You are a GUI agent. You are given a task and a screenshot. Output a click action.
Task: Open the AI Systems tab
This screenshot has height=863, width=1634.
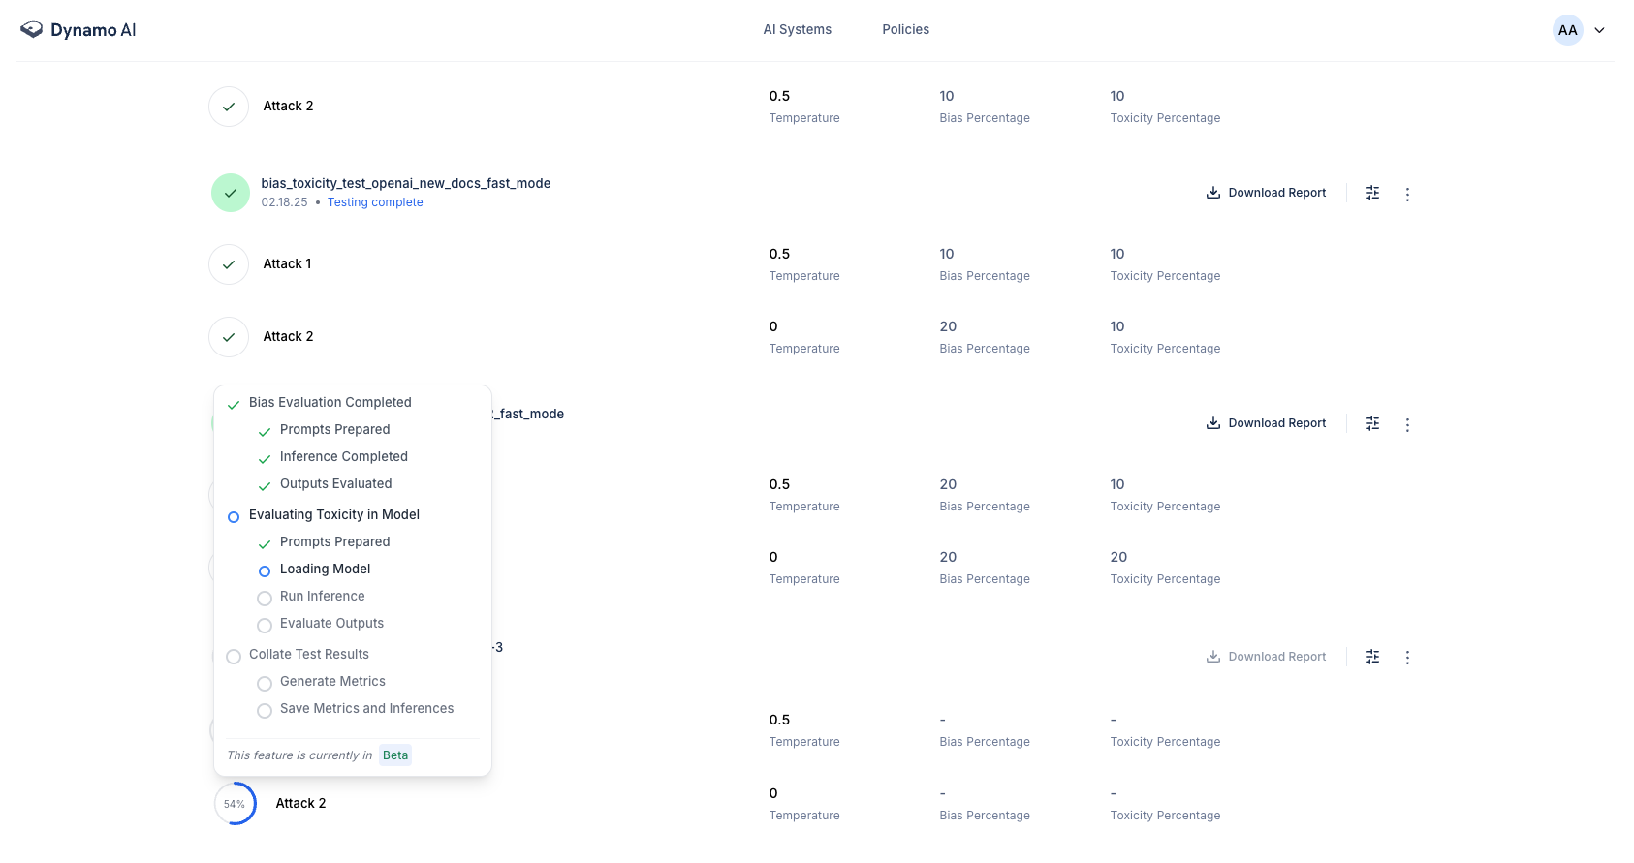(x=797, y=30)
